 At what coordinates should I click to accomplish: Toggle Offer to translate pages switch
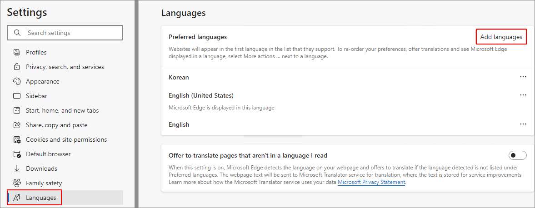(x=518, y=155)
